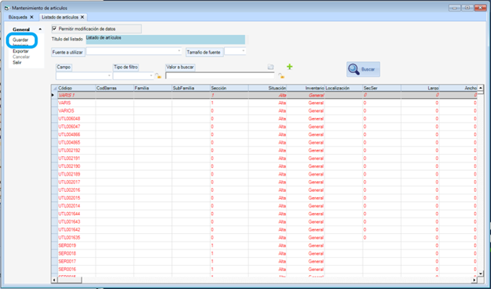Viewport: 491px width, 289px height.
Task: Click the SubFamilia column header
Action: click(x=191, y=89)
